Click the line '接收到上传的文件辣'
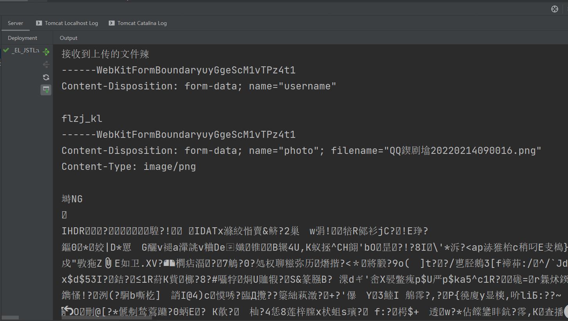This screenshot has height=321, width=568. pos(105,54)
